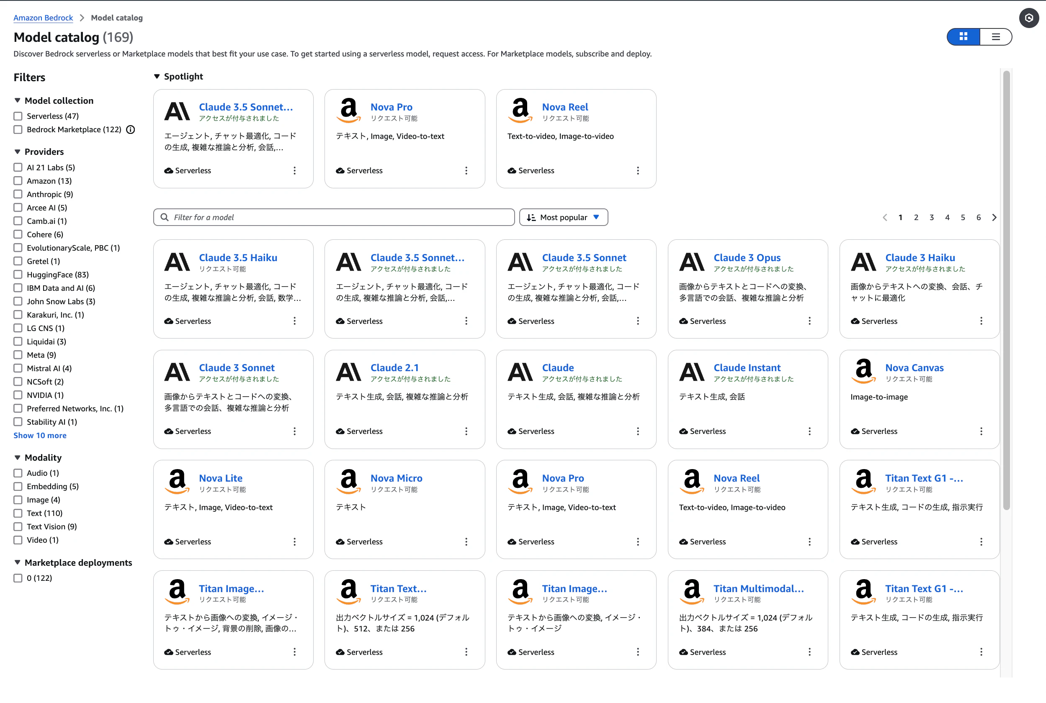
Task: Open kebab menu on Nova Canvas card
Action: click(x=981, y=431)
